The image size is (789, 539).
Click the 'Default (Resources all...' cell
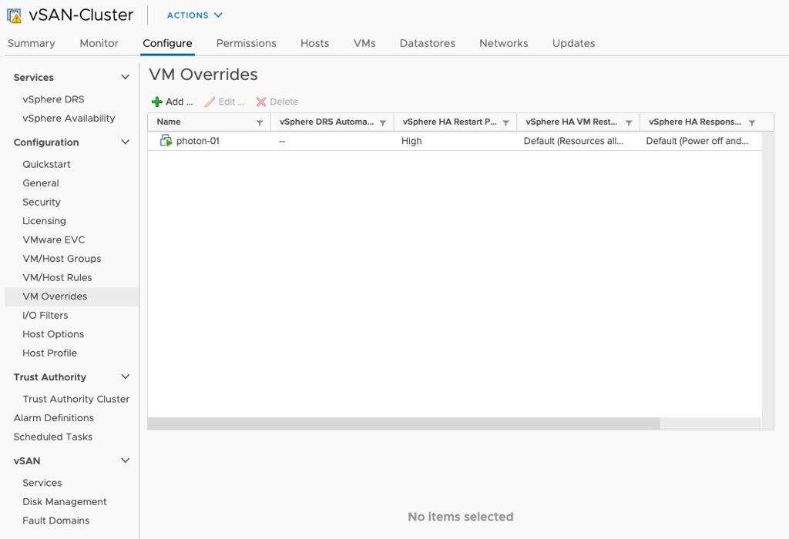(573, 141)
